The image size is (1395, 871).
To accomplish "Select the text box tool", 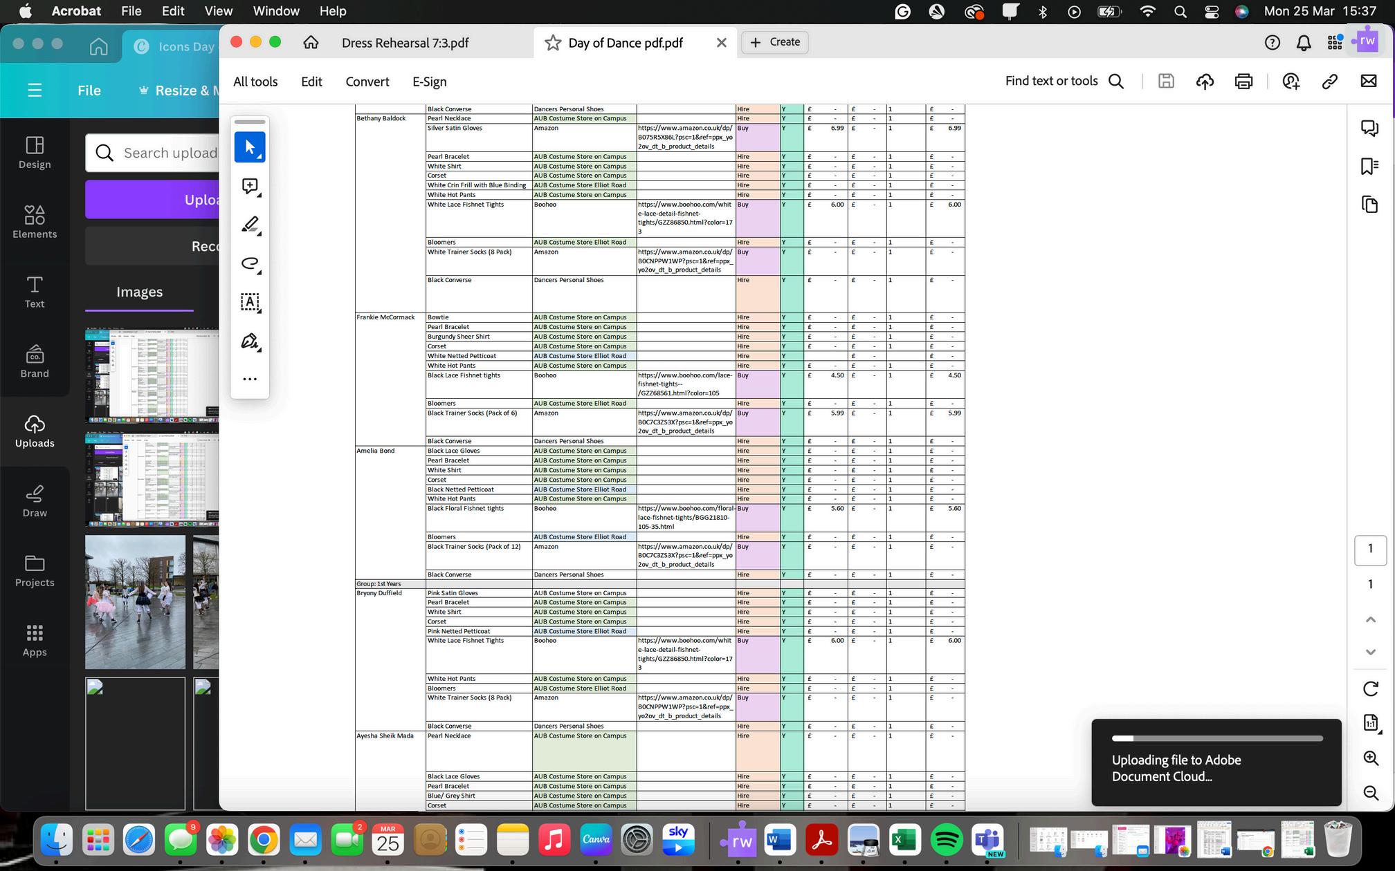I will 249,302.
